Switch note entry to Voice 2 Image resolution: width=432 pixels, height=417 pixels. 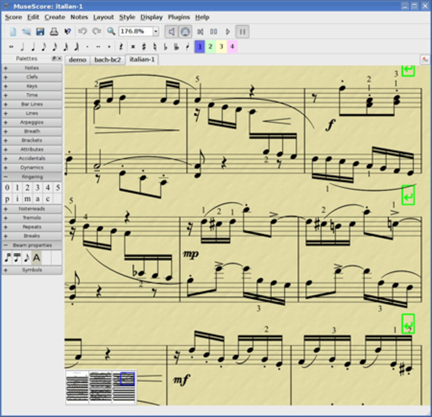[x=210, y=46]
